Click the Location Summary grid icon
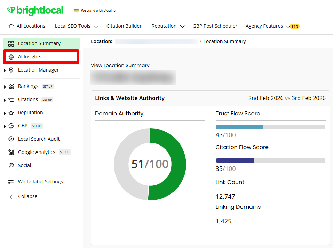This screenshot has height=248, width=333. tap(11, 44)
